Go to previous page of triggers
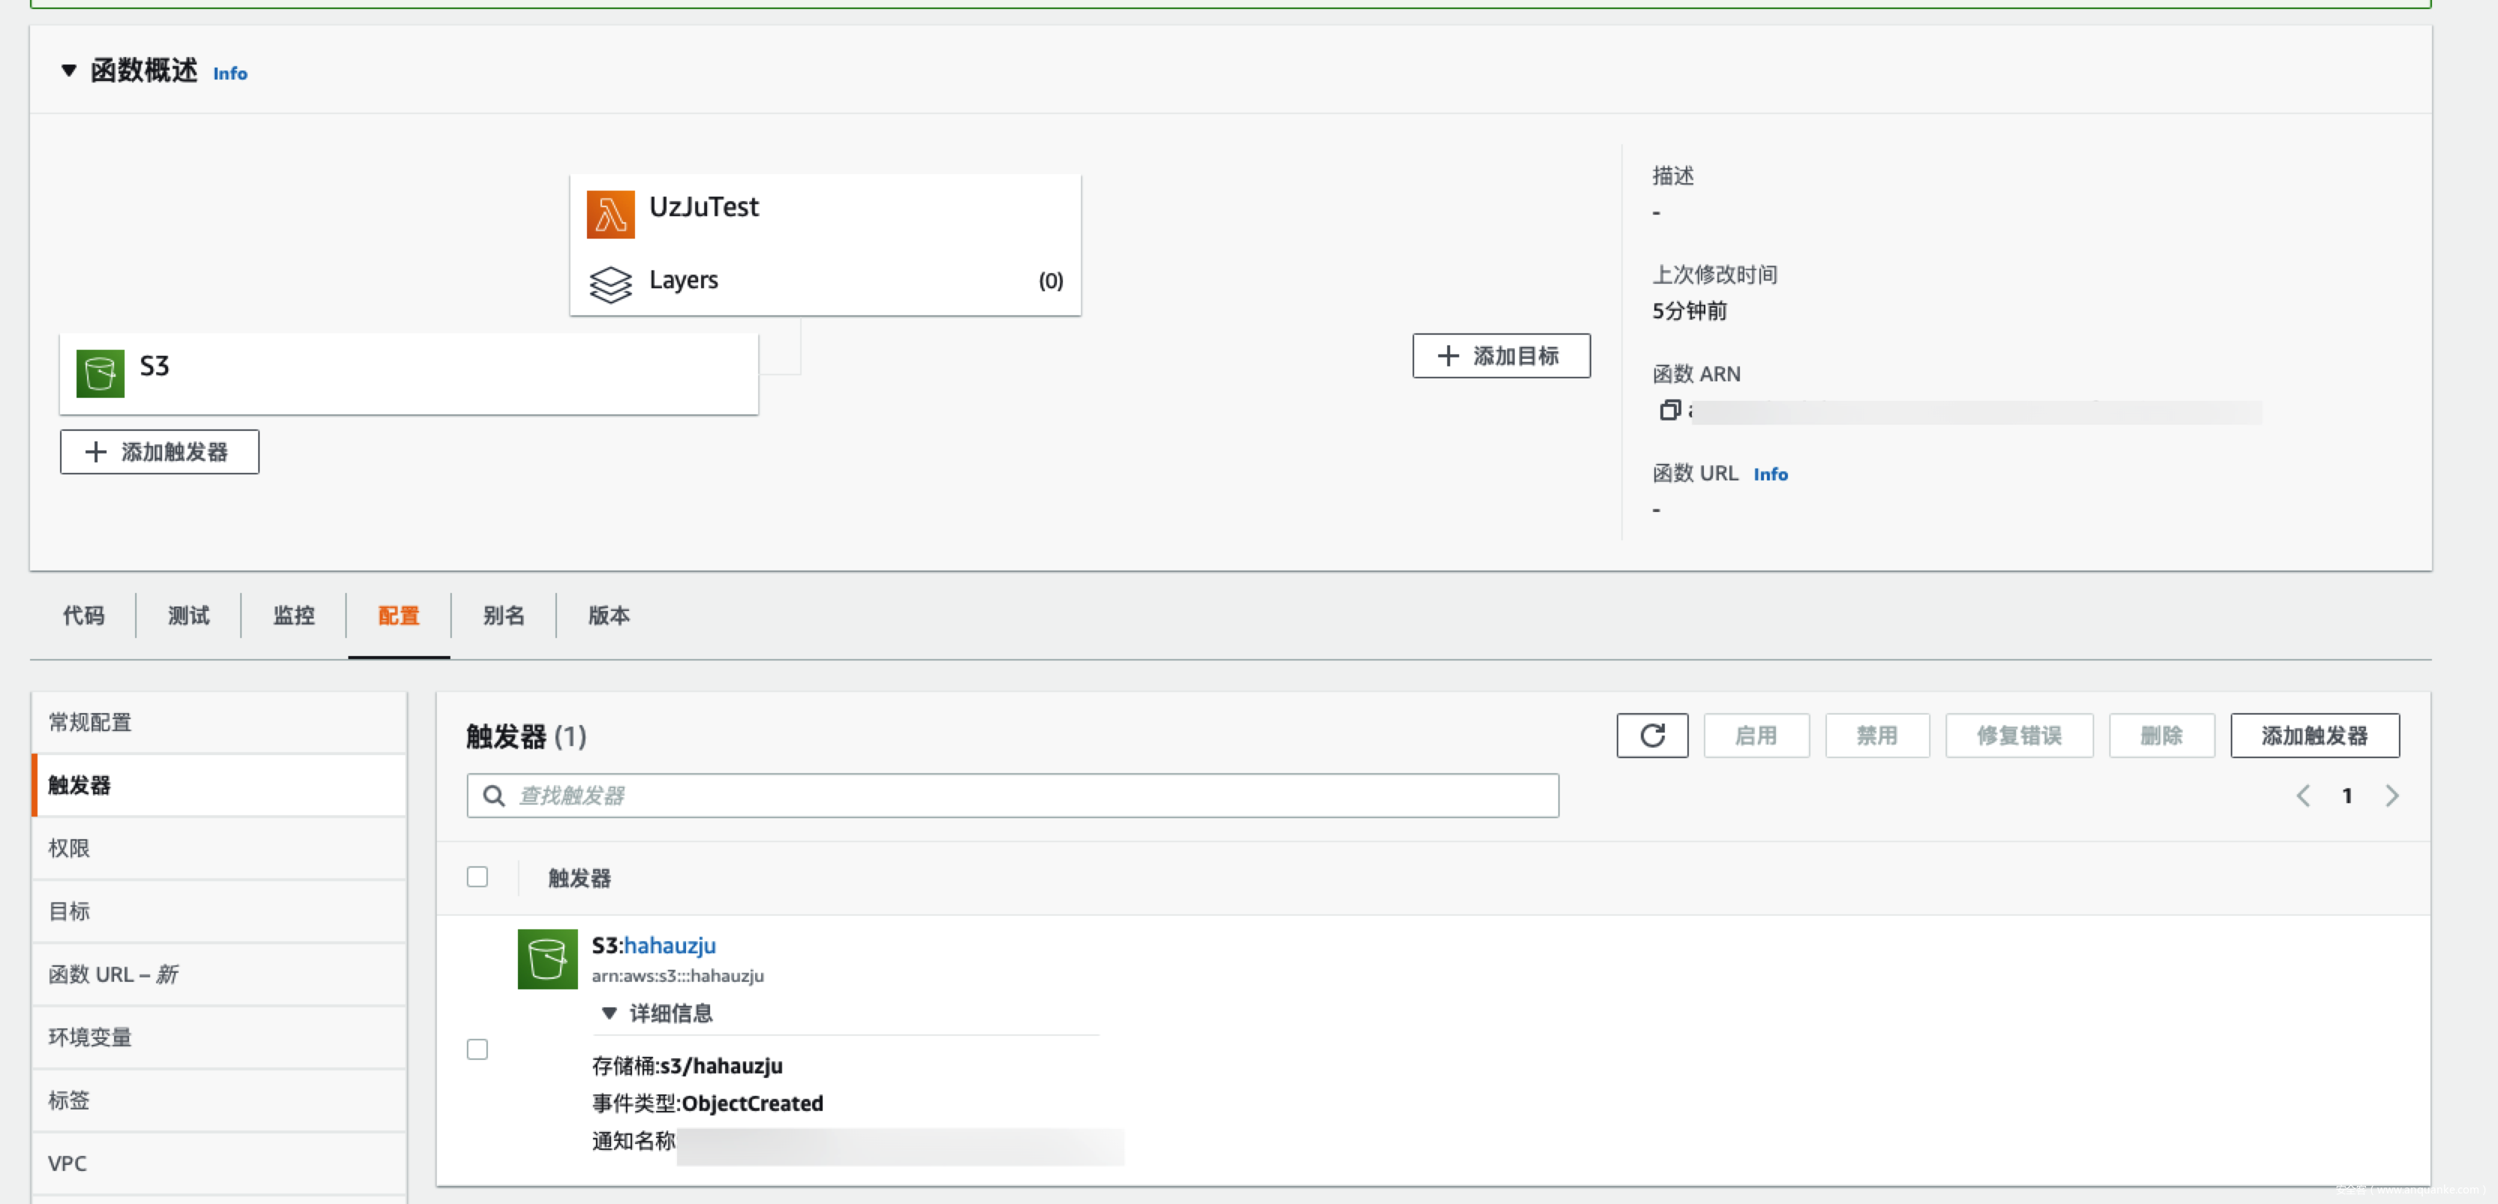 (2303, 796)
